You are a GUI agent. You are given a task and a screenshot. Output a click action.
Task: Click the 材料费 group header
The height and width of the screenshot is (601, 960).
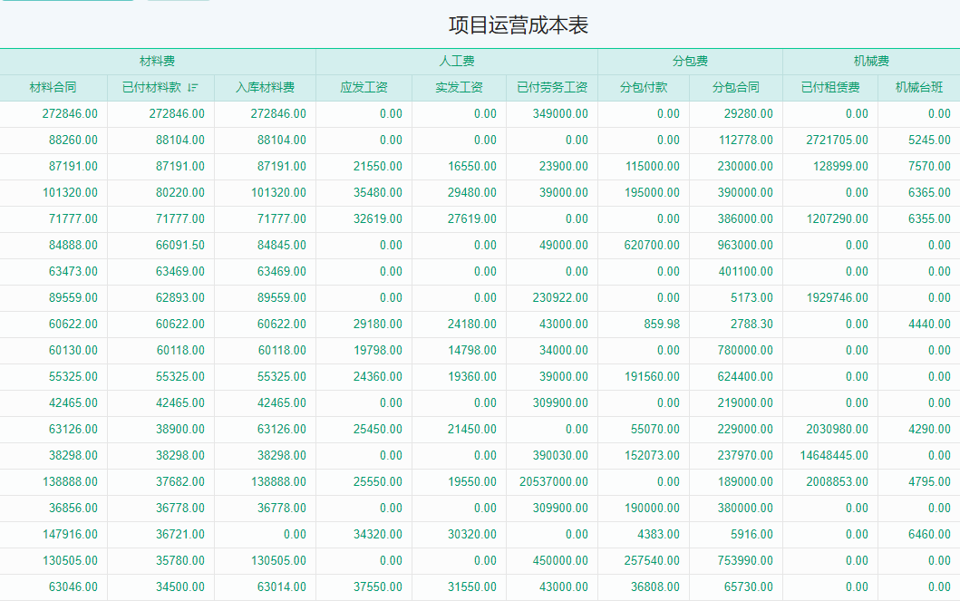tap(158, 62)
